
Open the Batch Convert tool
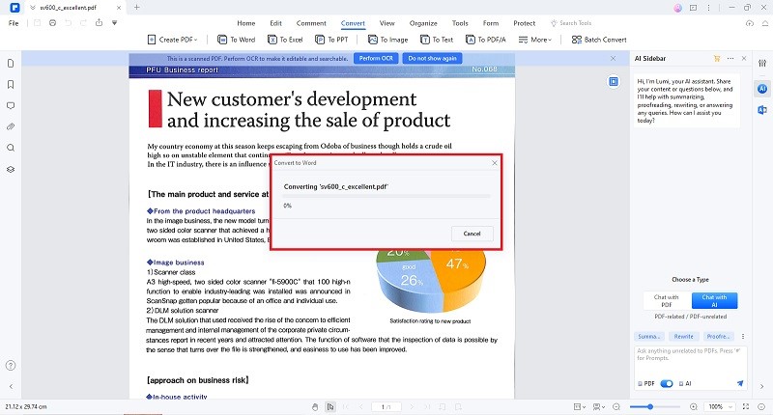click(x=599, y=40)
